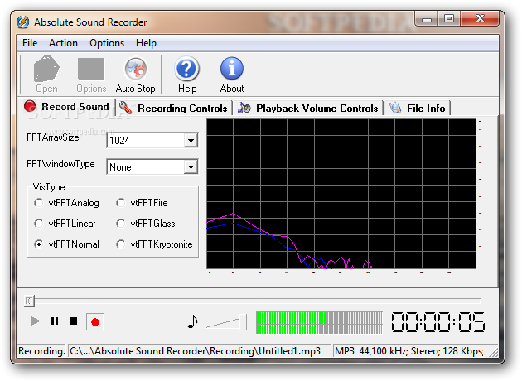The width and height of the screenshot is (522, 381).
Task: Open the File menu
Action: tap(30, 43)
